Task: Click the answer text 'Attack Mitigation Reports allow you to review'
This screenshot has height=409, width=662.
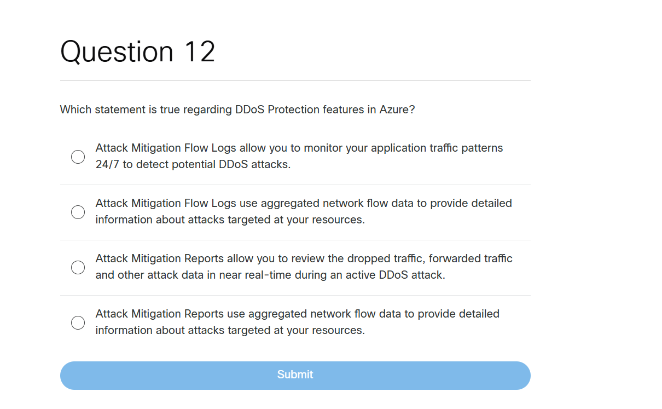Action: click(x=304, y=258)
